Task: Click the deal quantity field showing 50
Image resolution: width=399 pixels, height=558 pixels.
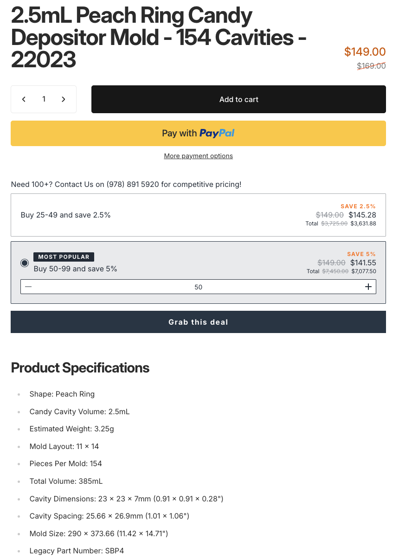Action: (198, 287)
